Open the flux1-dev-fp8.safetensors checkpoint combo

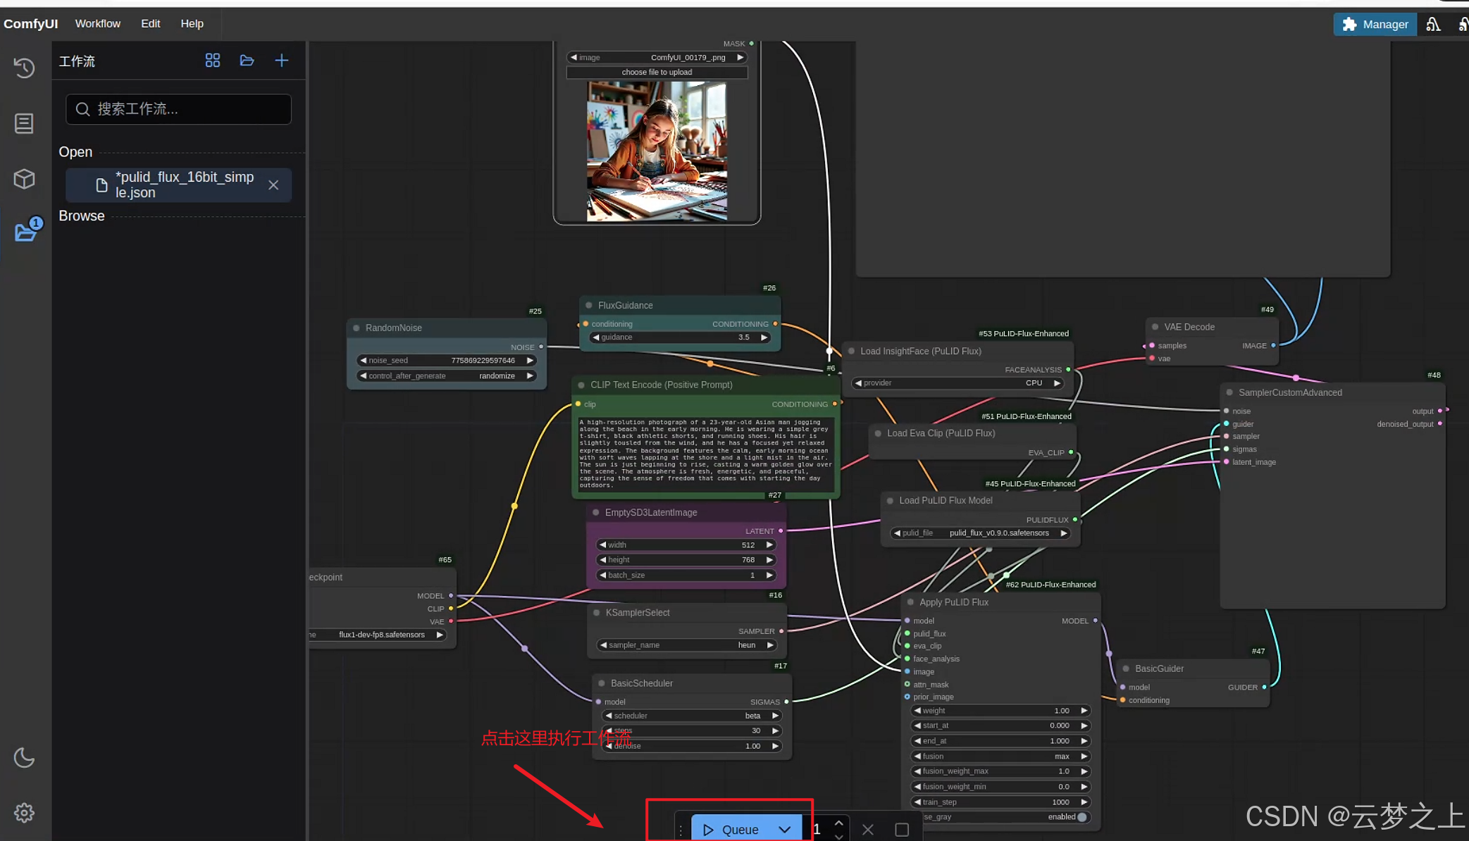pyautogui.click(x=378, y=635)
